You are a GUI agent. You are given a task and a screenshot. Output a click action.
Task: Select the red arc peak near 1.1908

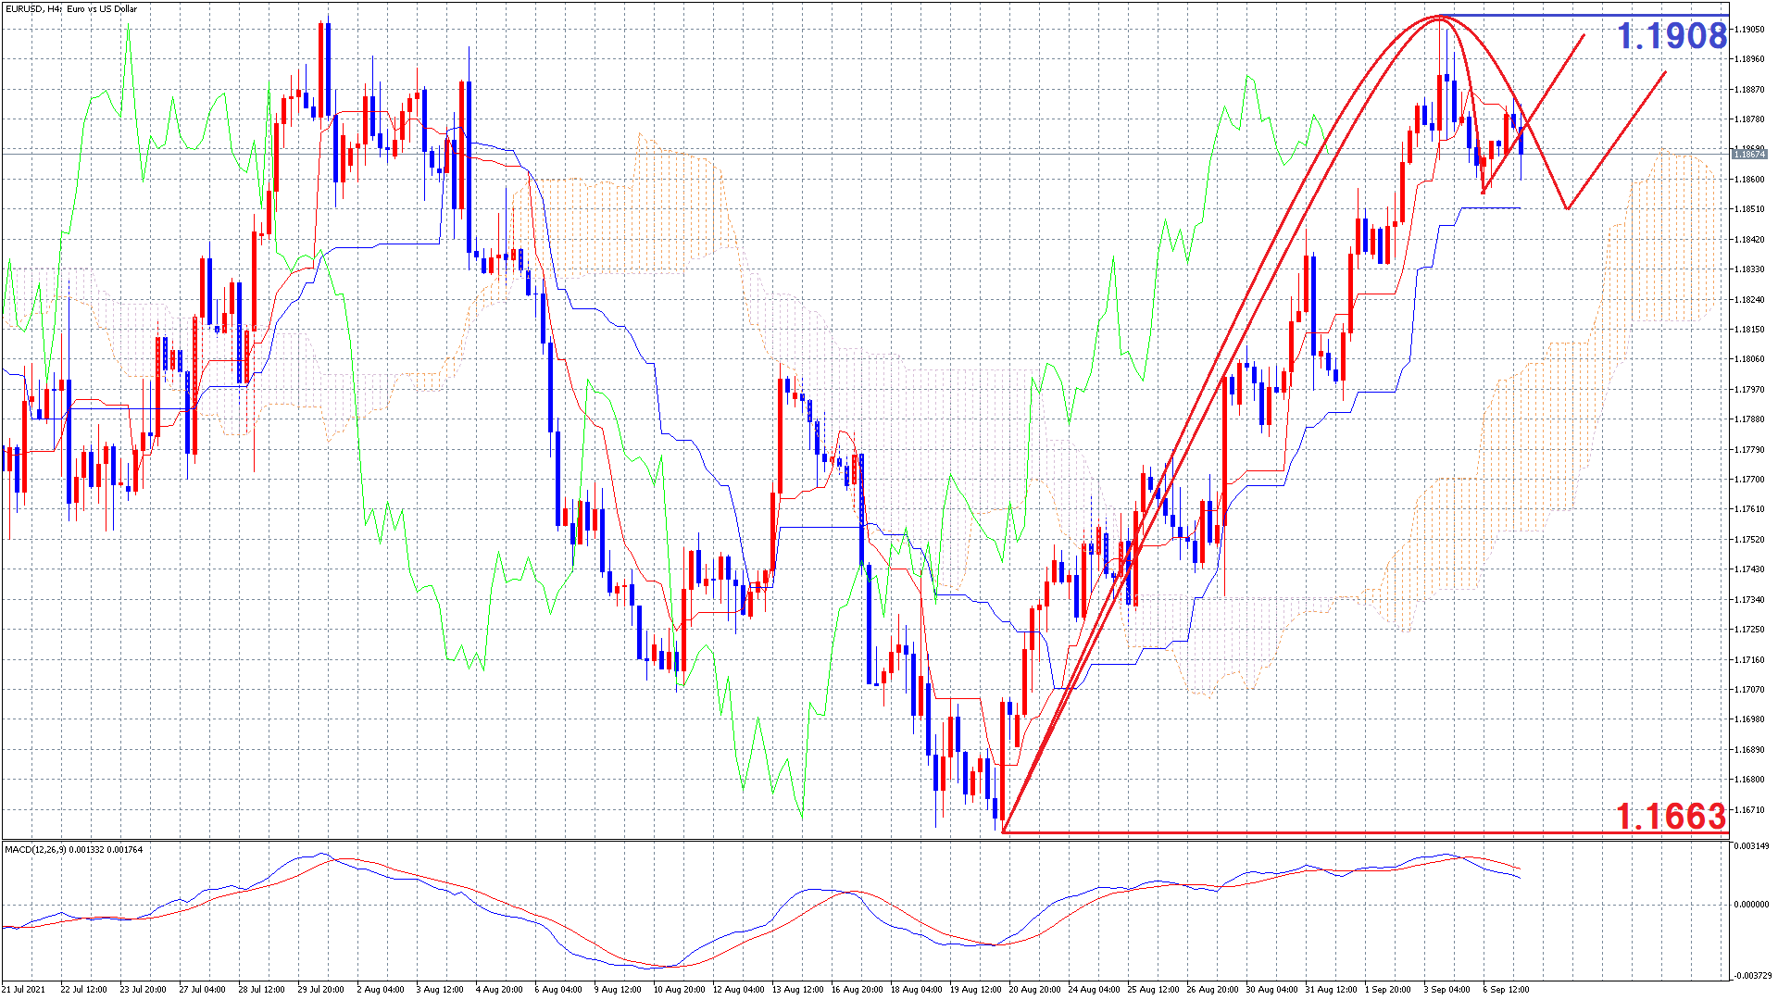pos(1437,17)
